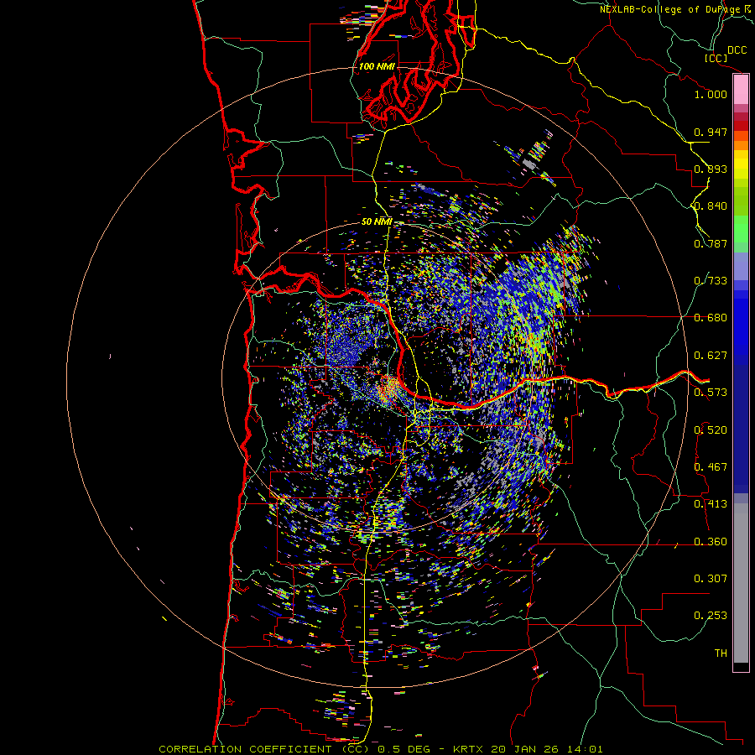
Task: Click the 0.680 scale value
Action: click(x=711, y=318)
